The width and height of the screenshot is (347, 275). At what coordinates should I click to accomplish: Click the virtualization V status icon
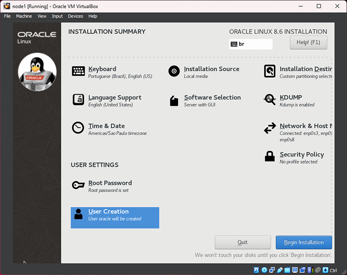(309, 270)
